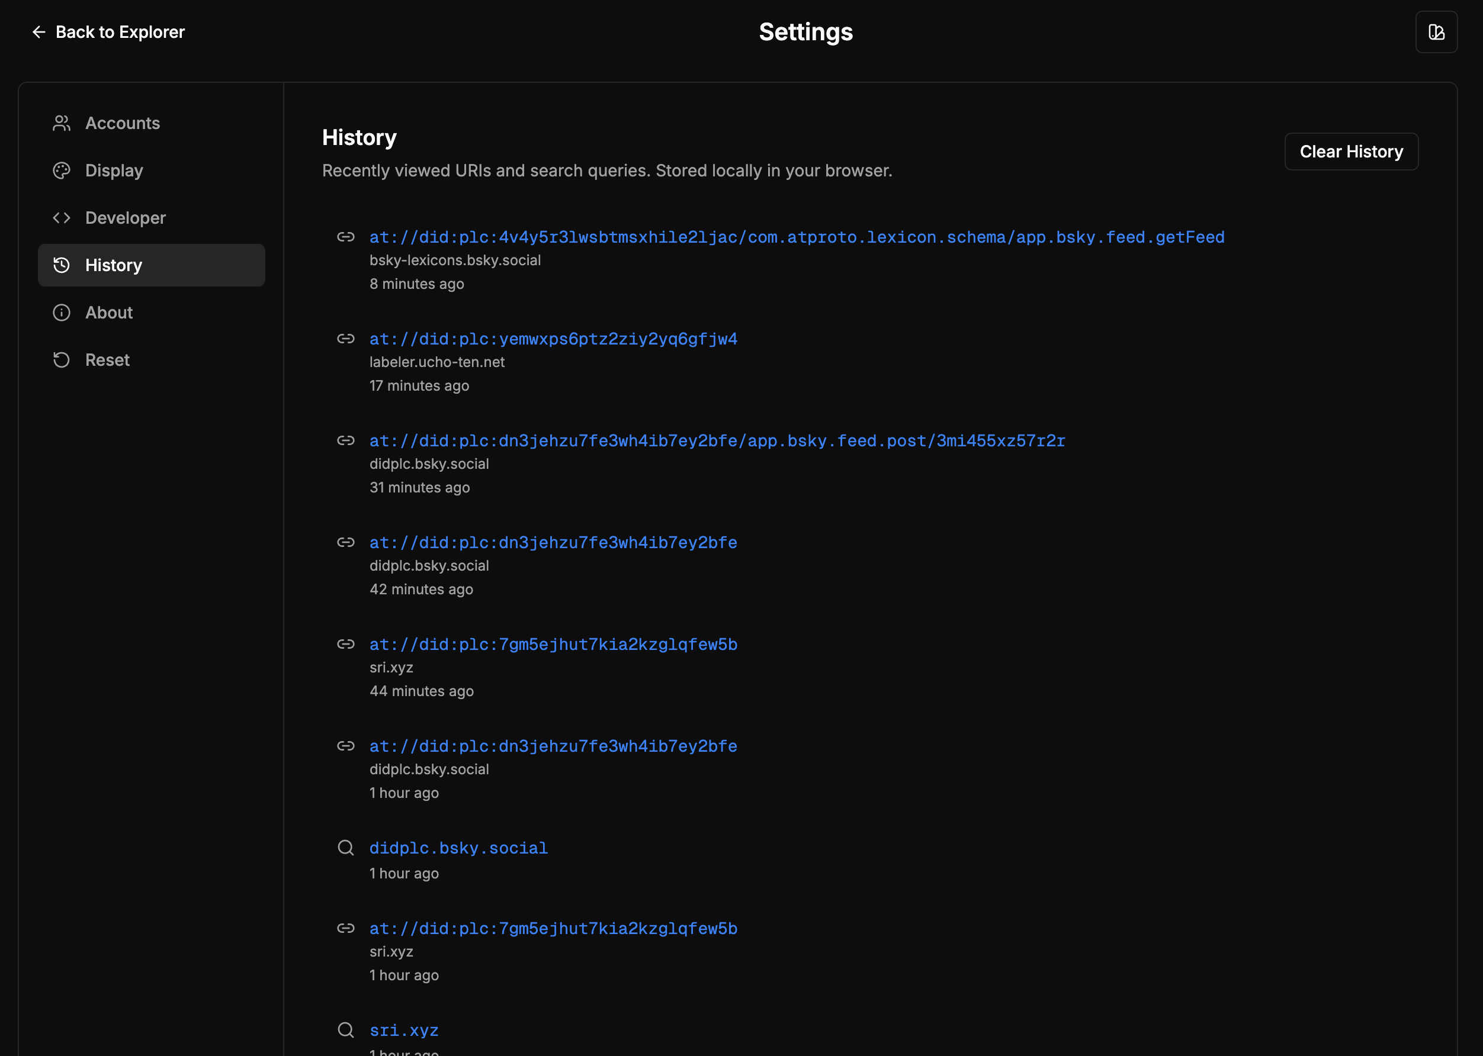The width and height of the screenshot is (1483, 1056).
Task: Open the Accounts settings section
Action: 122,124
